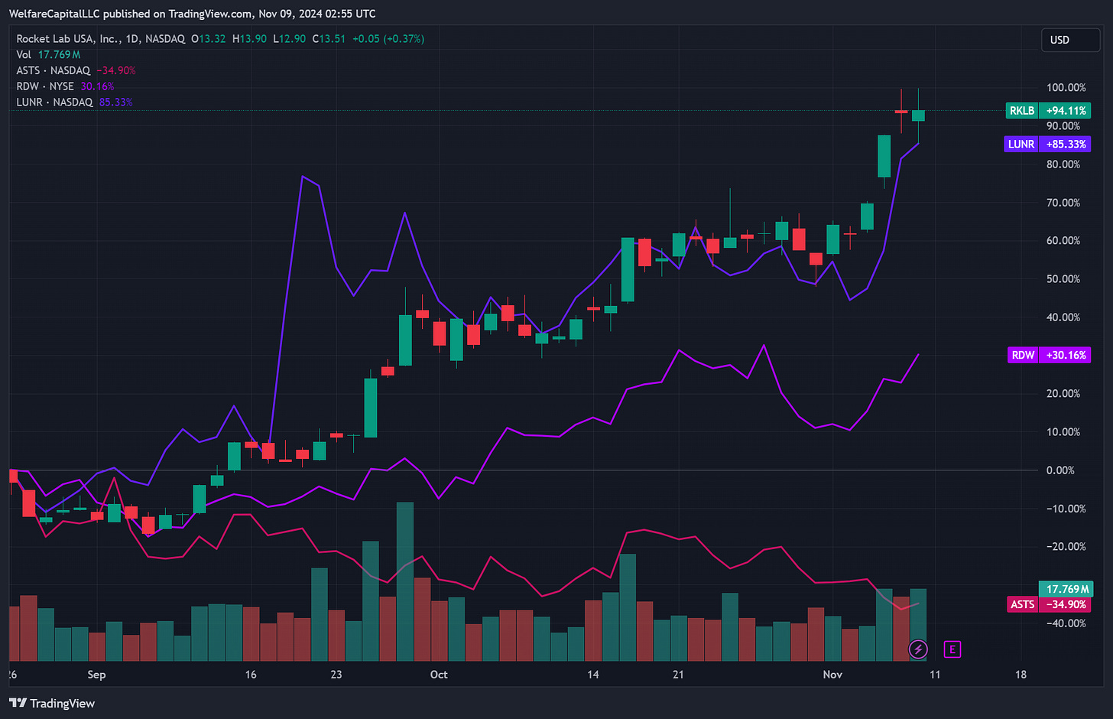Click the 100.00% price scale label
Viewport: 1113px width, 719px height.
(x=1066, y=87)
